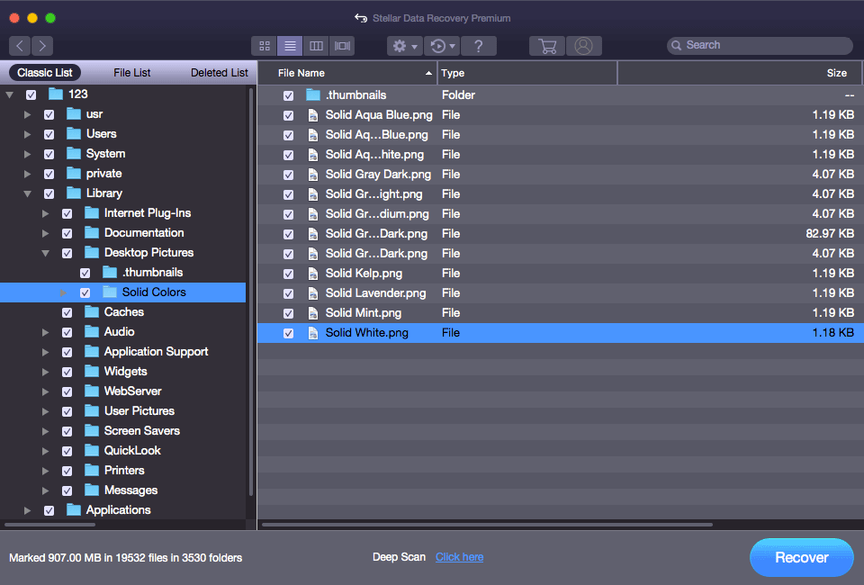The height and width of the screenshot is (585, 864).
Task: Click the Recover button
Action: point(801,556)
